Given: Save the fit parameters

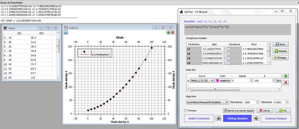Looking at the screenshot, I should pyautogui.click(x=280, y=44).
